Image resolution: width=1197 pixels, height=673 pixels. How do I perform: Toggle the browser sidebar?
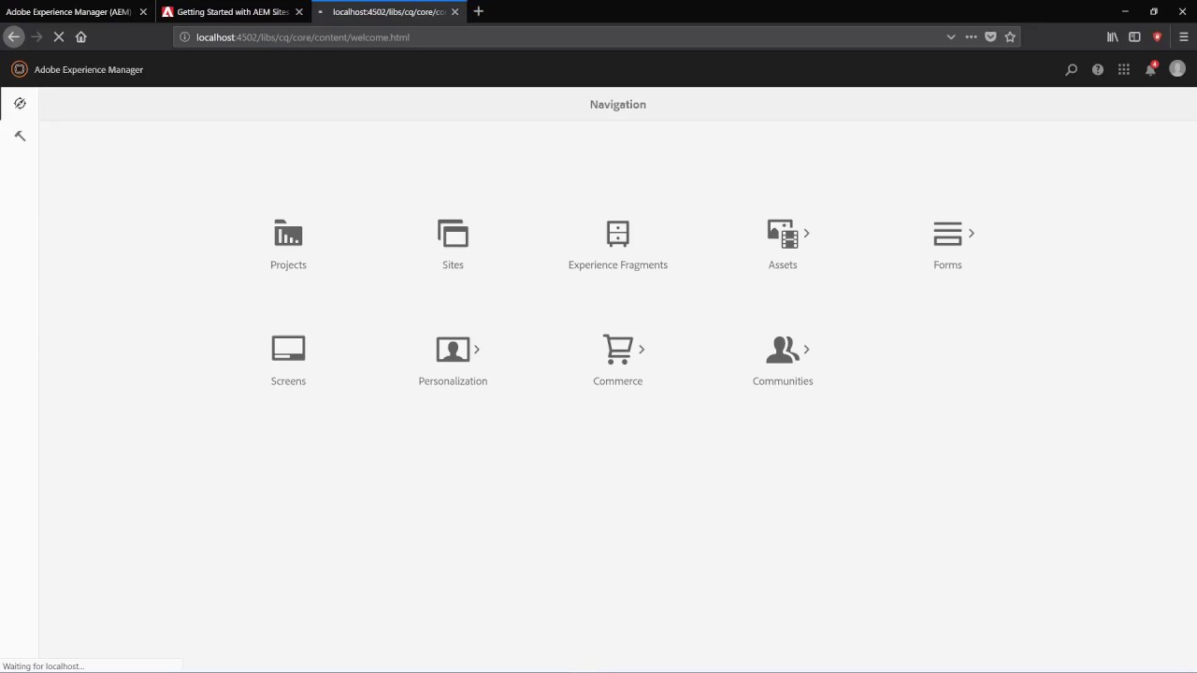pyautogui.click(x=1134, y=37)
